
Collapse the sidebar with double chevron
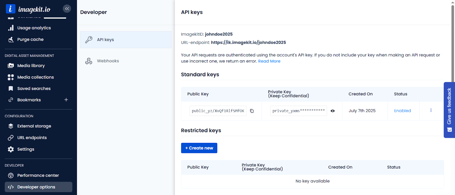coord(67,9)
